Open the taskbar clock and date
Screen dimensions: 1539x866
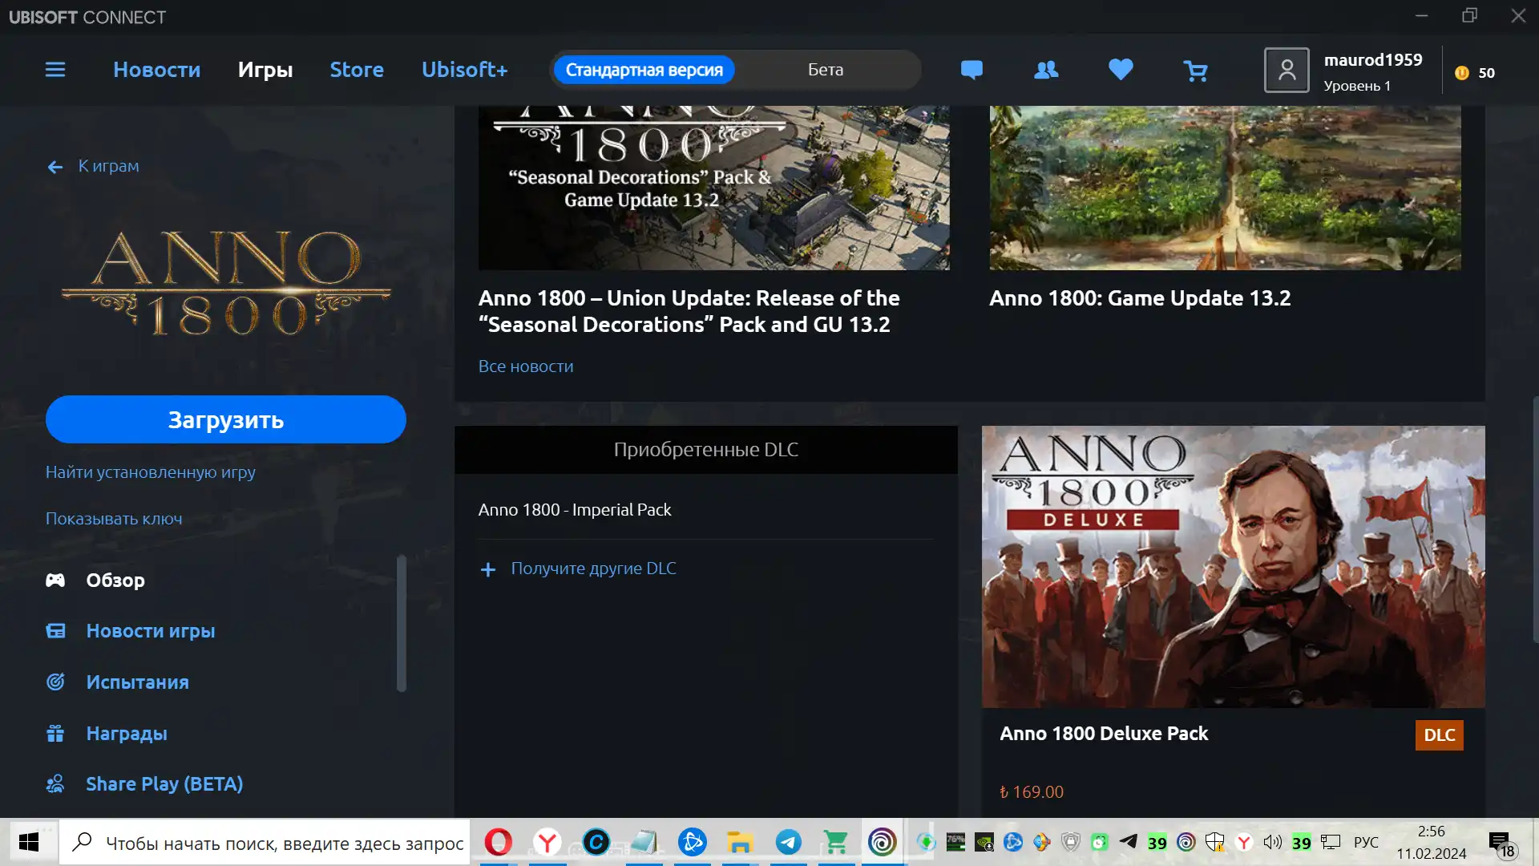click(1432, 843)
